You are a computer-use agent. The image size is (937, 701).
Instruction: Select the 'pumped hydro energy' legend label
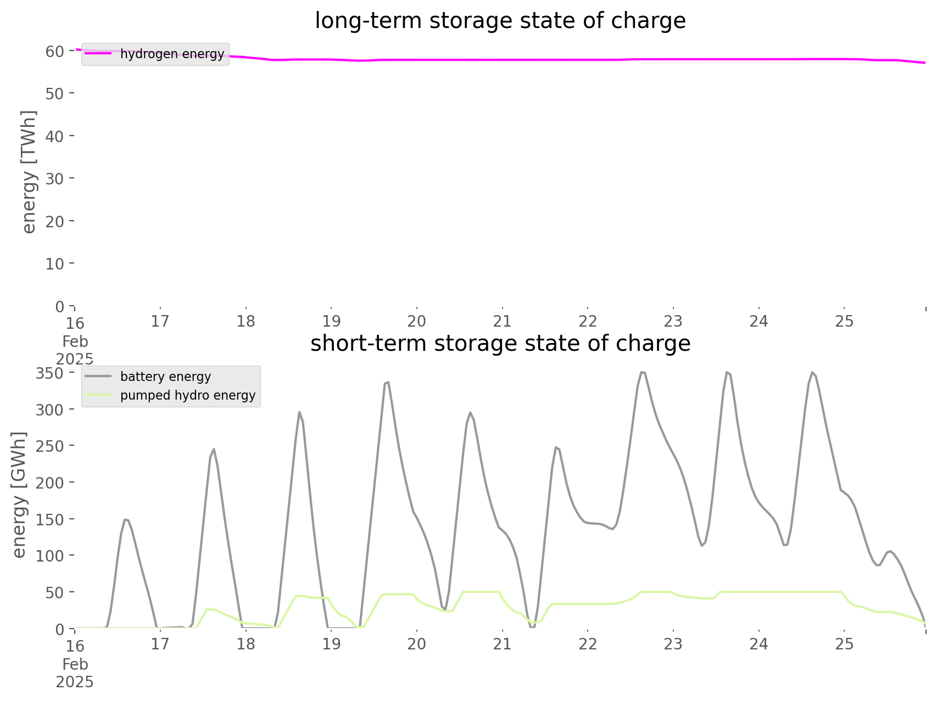(x=188, y=396)
